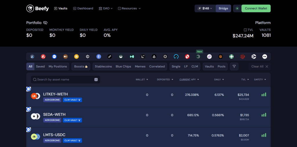
Task: Open the extended filters funnel icon
Action: click(x=234, y=67)
